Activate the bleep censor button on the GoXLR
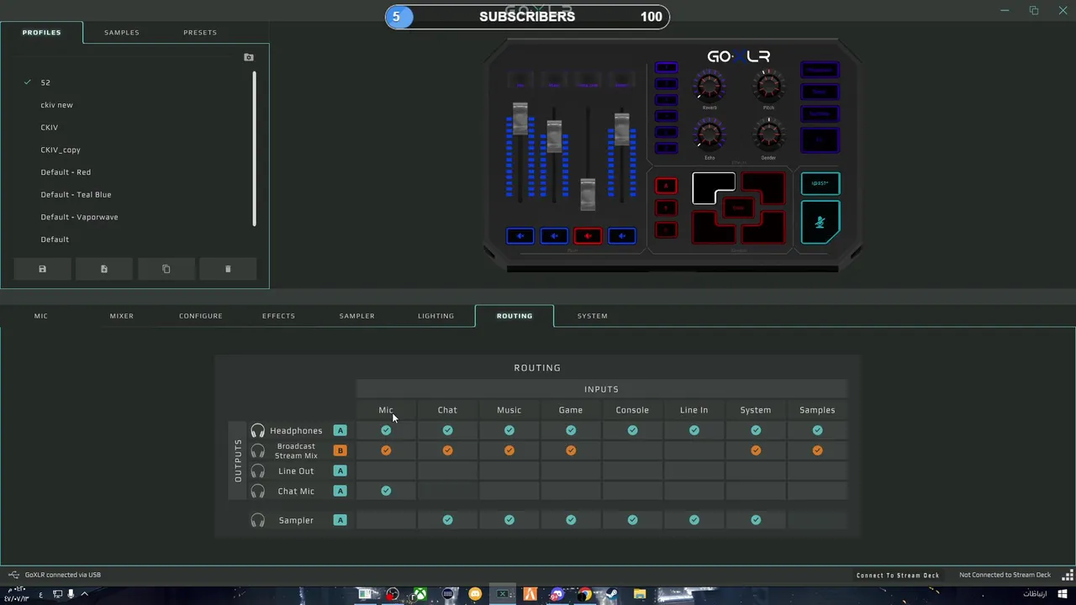 coord(820,183)
